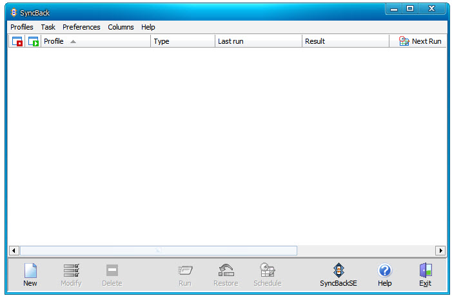Click the SyncBack title bar app icon
This screenshot has width=452, height=296.
point(14,12)
